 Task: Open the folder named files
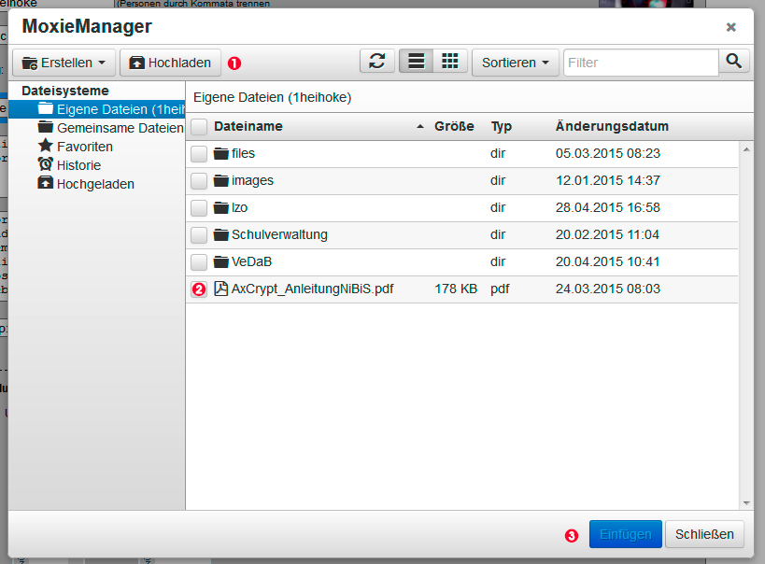243,154
